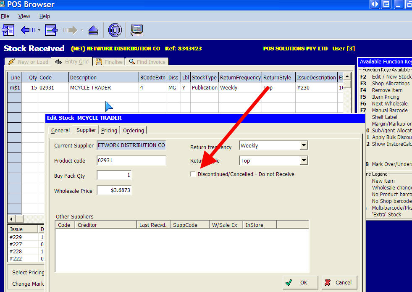Screen dimensions: 412x292
Task: Click the Last Recvd. column header
Action: (x=153, y=225)
